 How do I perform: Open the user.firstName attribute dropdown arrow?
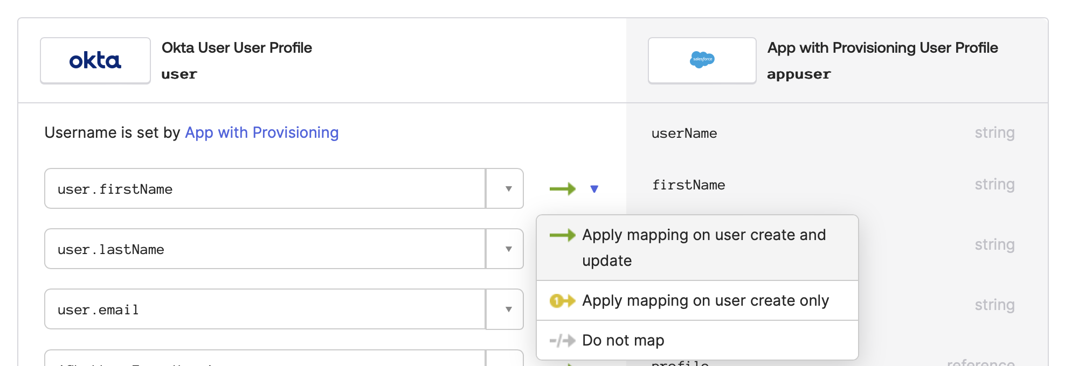click(x=508, y=189)
